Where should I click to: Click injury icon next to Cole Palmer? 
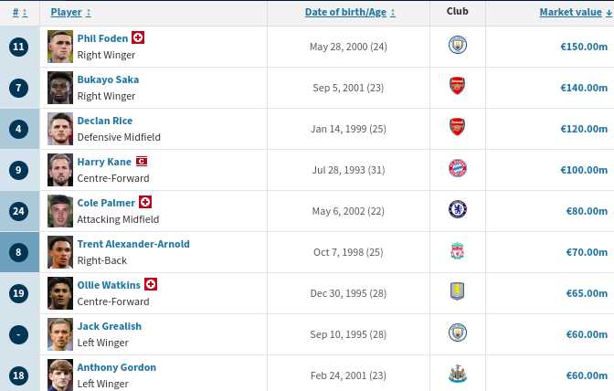145,202
